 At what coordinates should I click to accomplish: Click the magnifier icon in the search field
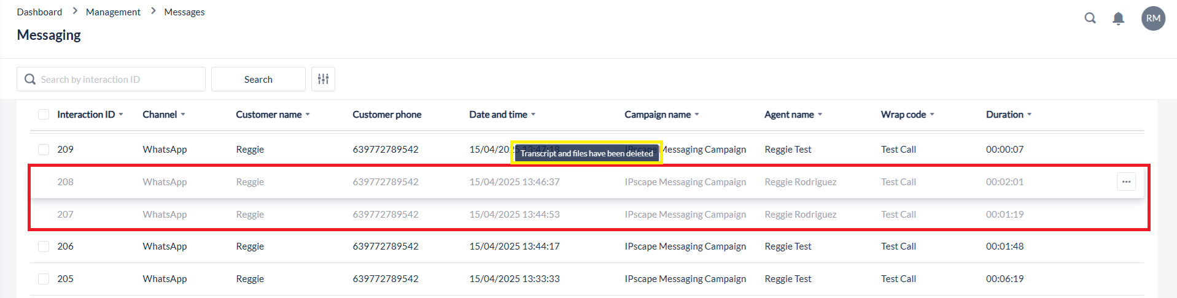pos(30,79)
